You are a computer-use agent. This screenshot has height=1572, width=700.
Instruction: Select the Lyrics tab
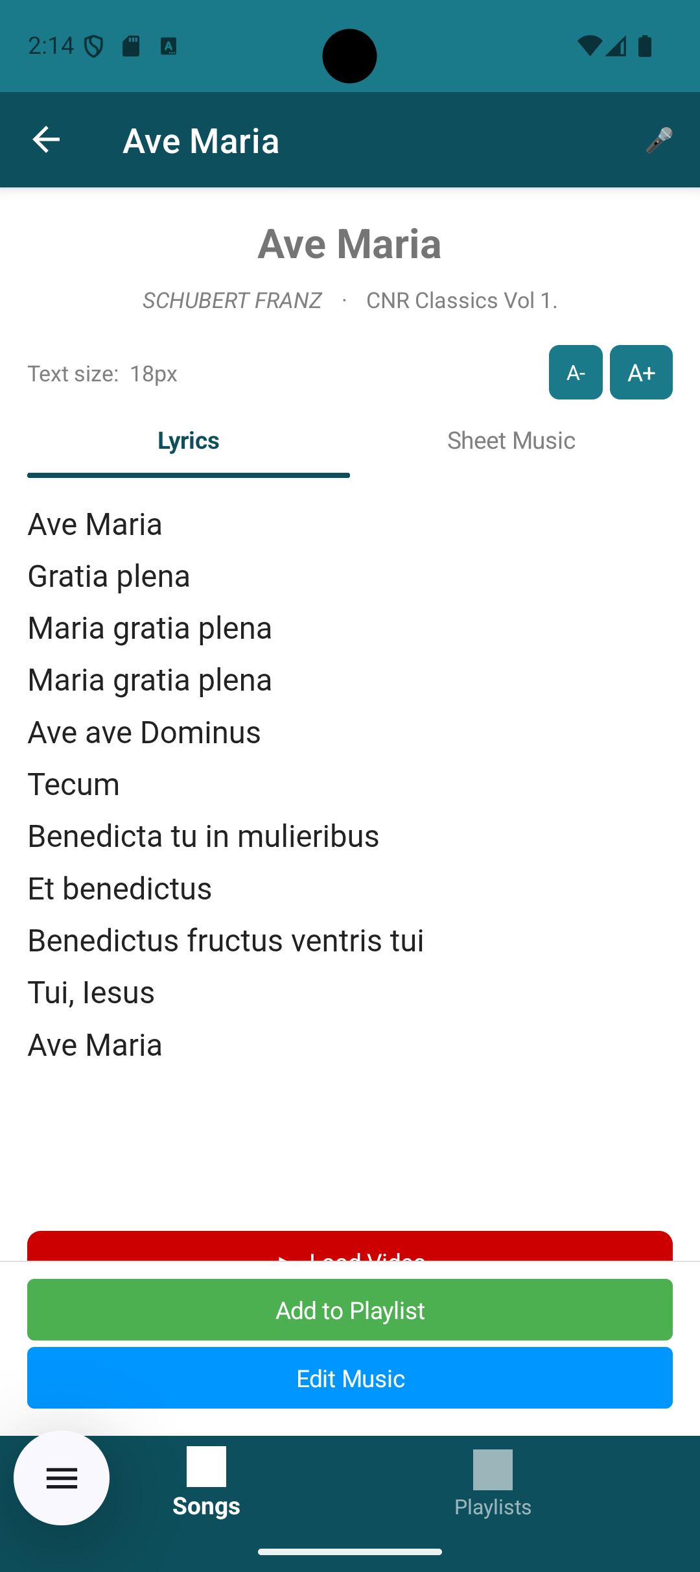189,441
